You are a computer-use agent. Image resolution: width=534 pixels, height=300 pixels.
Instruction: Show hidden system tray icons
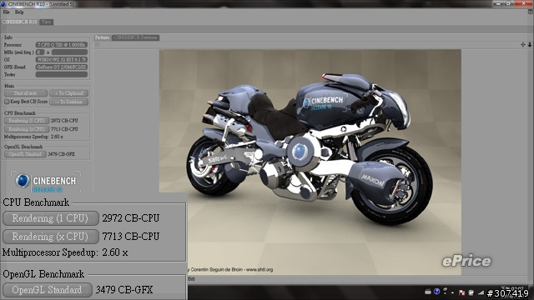click(453, 292)
